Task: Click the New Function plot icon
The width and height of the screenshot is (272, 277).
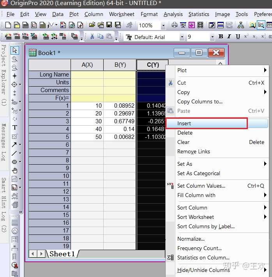Action: pos(51,25)
